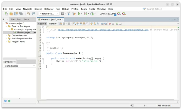Click the Undo arrow icon
The height and width of the screenshot is (110, 182).
tap(28, 14)
